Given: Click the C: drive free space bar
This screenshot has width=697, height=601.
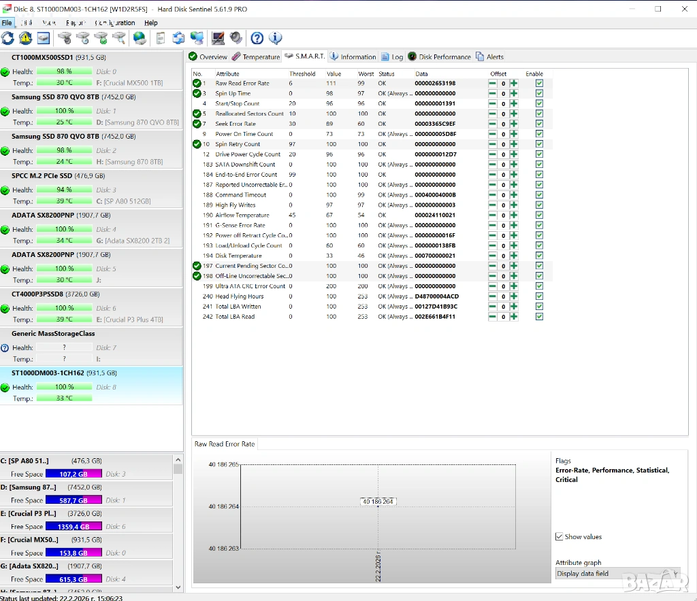Looking at the screenshot, I should click(x=74, y=474).
